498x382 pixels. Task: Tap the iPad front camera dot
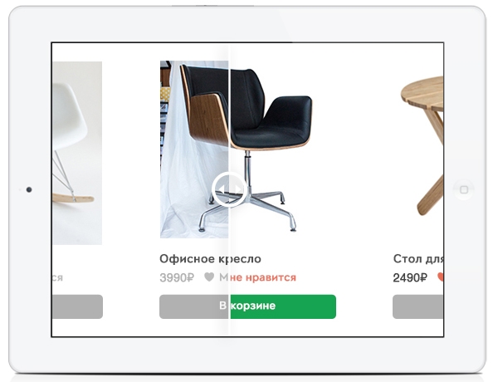pyautogui.click(x=29, y=189)
